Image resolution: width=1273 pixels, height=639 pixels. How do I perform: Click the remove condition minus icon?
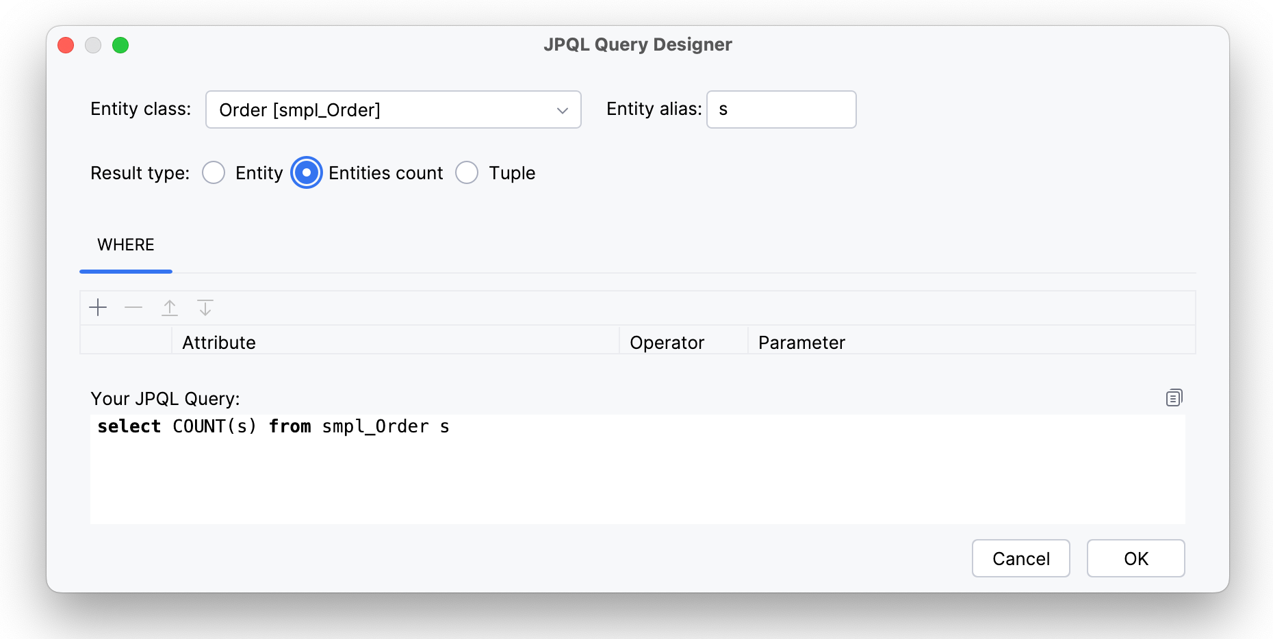(133, 308)
